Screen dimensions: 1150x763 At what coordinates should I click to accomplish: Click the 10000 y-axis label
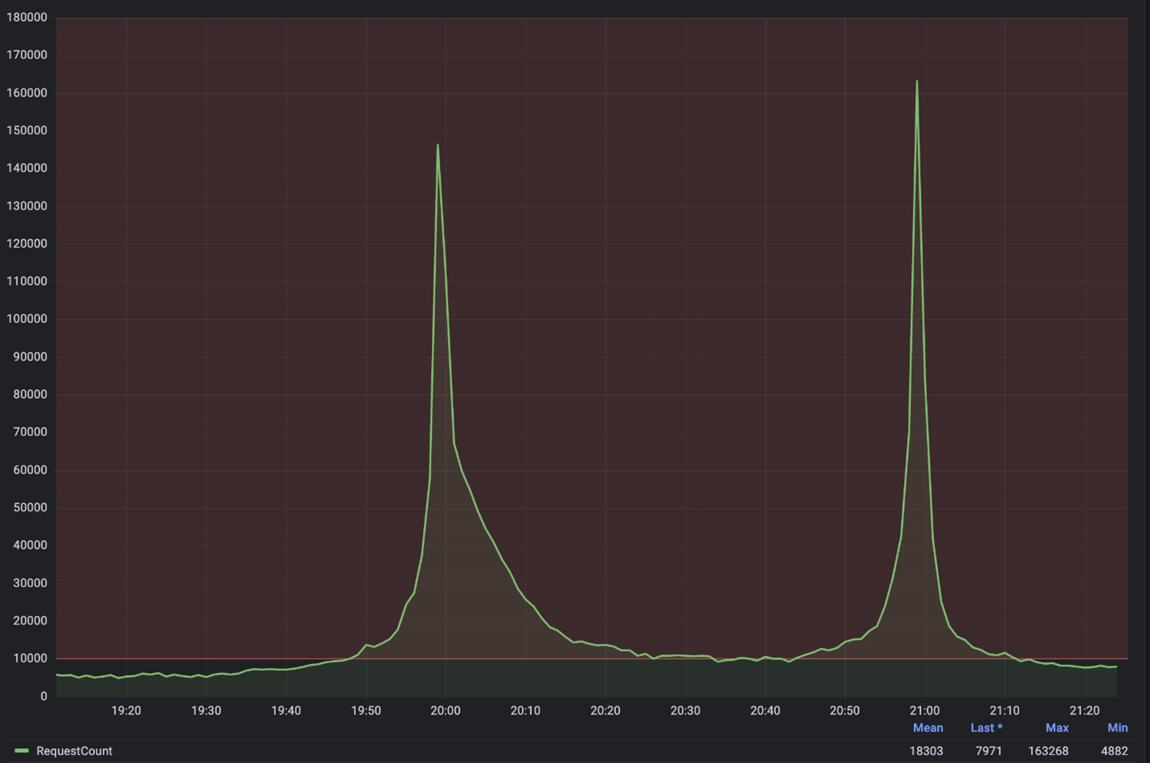tap(30, 658)
